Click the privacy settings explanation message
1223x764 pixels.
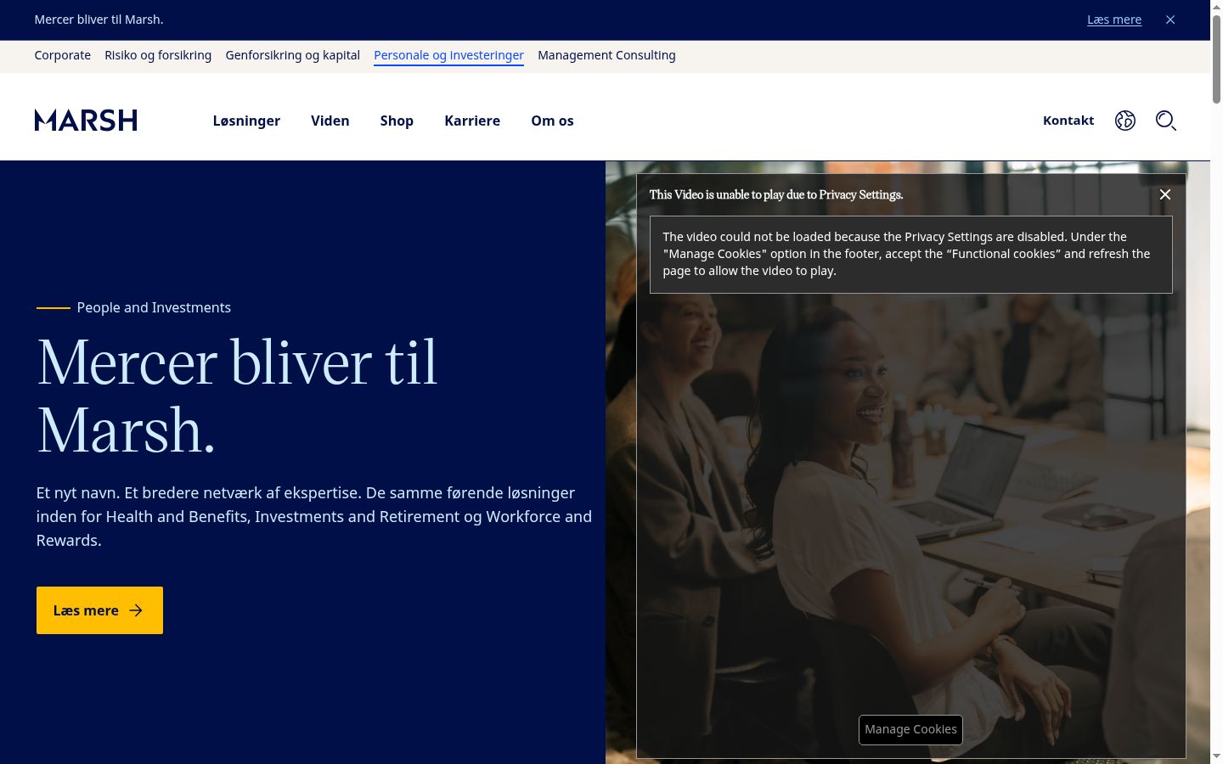[x=911, y=254]
